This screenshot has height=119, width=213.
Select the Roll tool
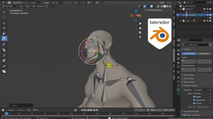(x=4, y=55)
